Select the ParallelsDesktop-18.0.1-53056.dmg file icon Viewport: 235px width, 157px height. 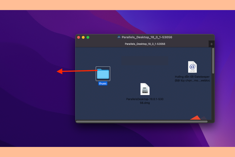[x=145, y=89]
